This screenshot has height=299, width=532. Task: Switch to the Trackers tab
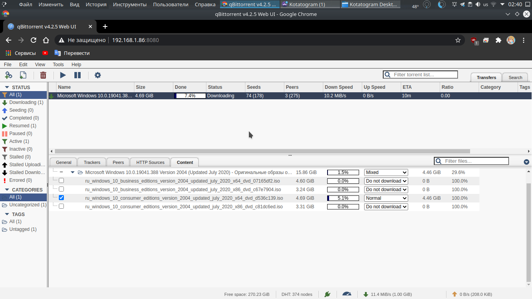coord(92,162)
